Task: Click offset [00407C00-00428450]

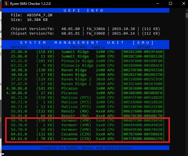Action: pos(143,121)
